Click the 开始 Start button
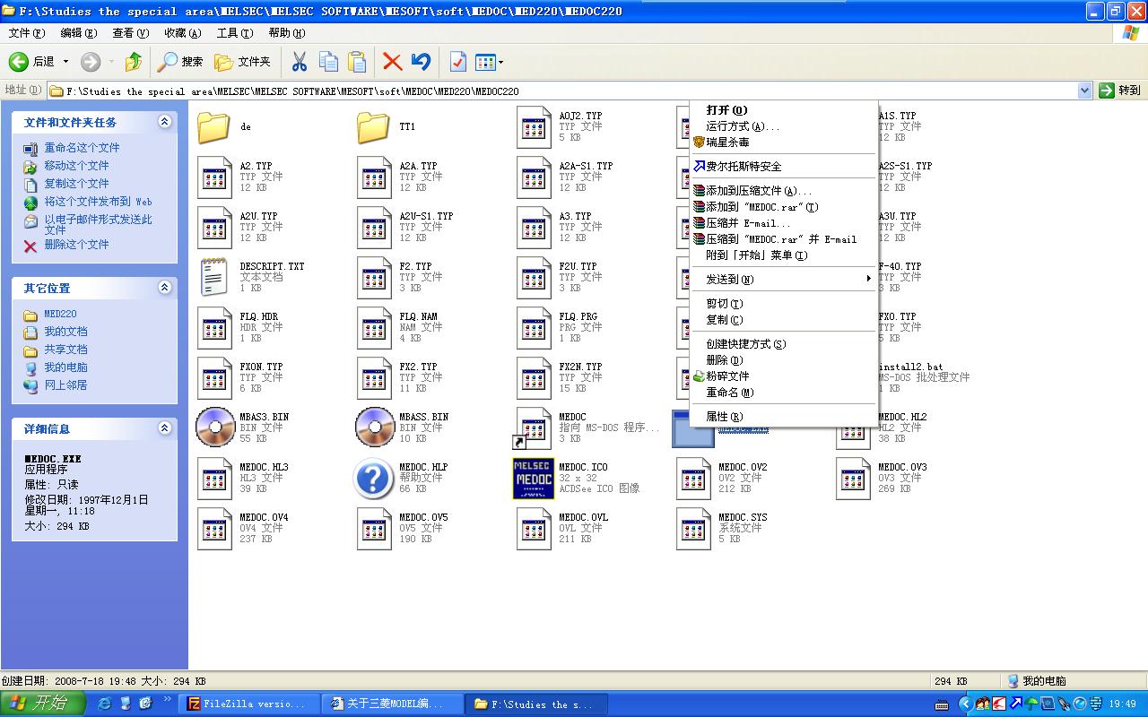Screen dimensions: 1148x717 [x=42, y=704]
